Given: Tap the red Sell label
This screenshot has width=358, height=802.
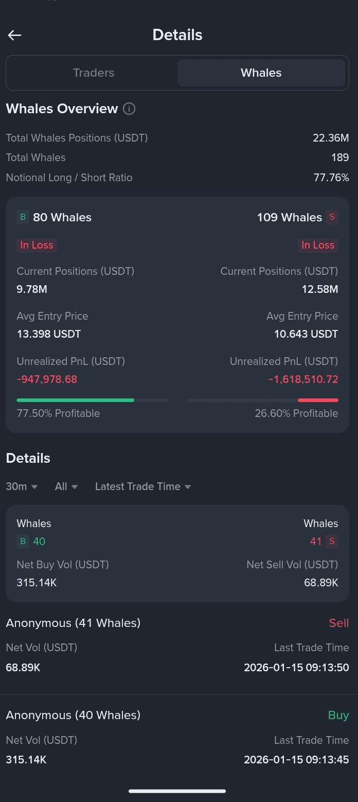Looking at the screenshot, I should point(338,623).
